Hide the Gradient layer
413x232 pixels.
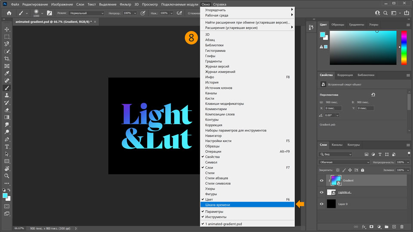(322, 180)
